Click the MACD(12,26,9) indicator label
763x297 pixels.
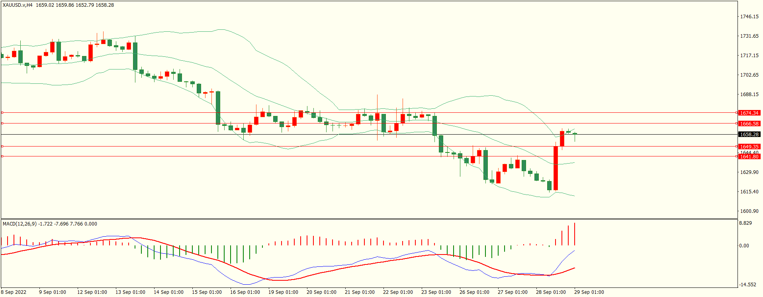pos(20,224)
